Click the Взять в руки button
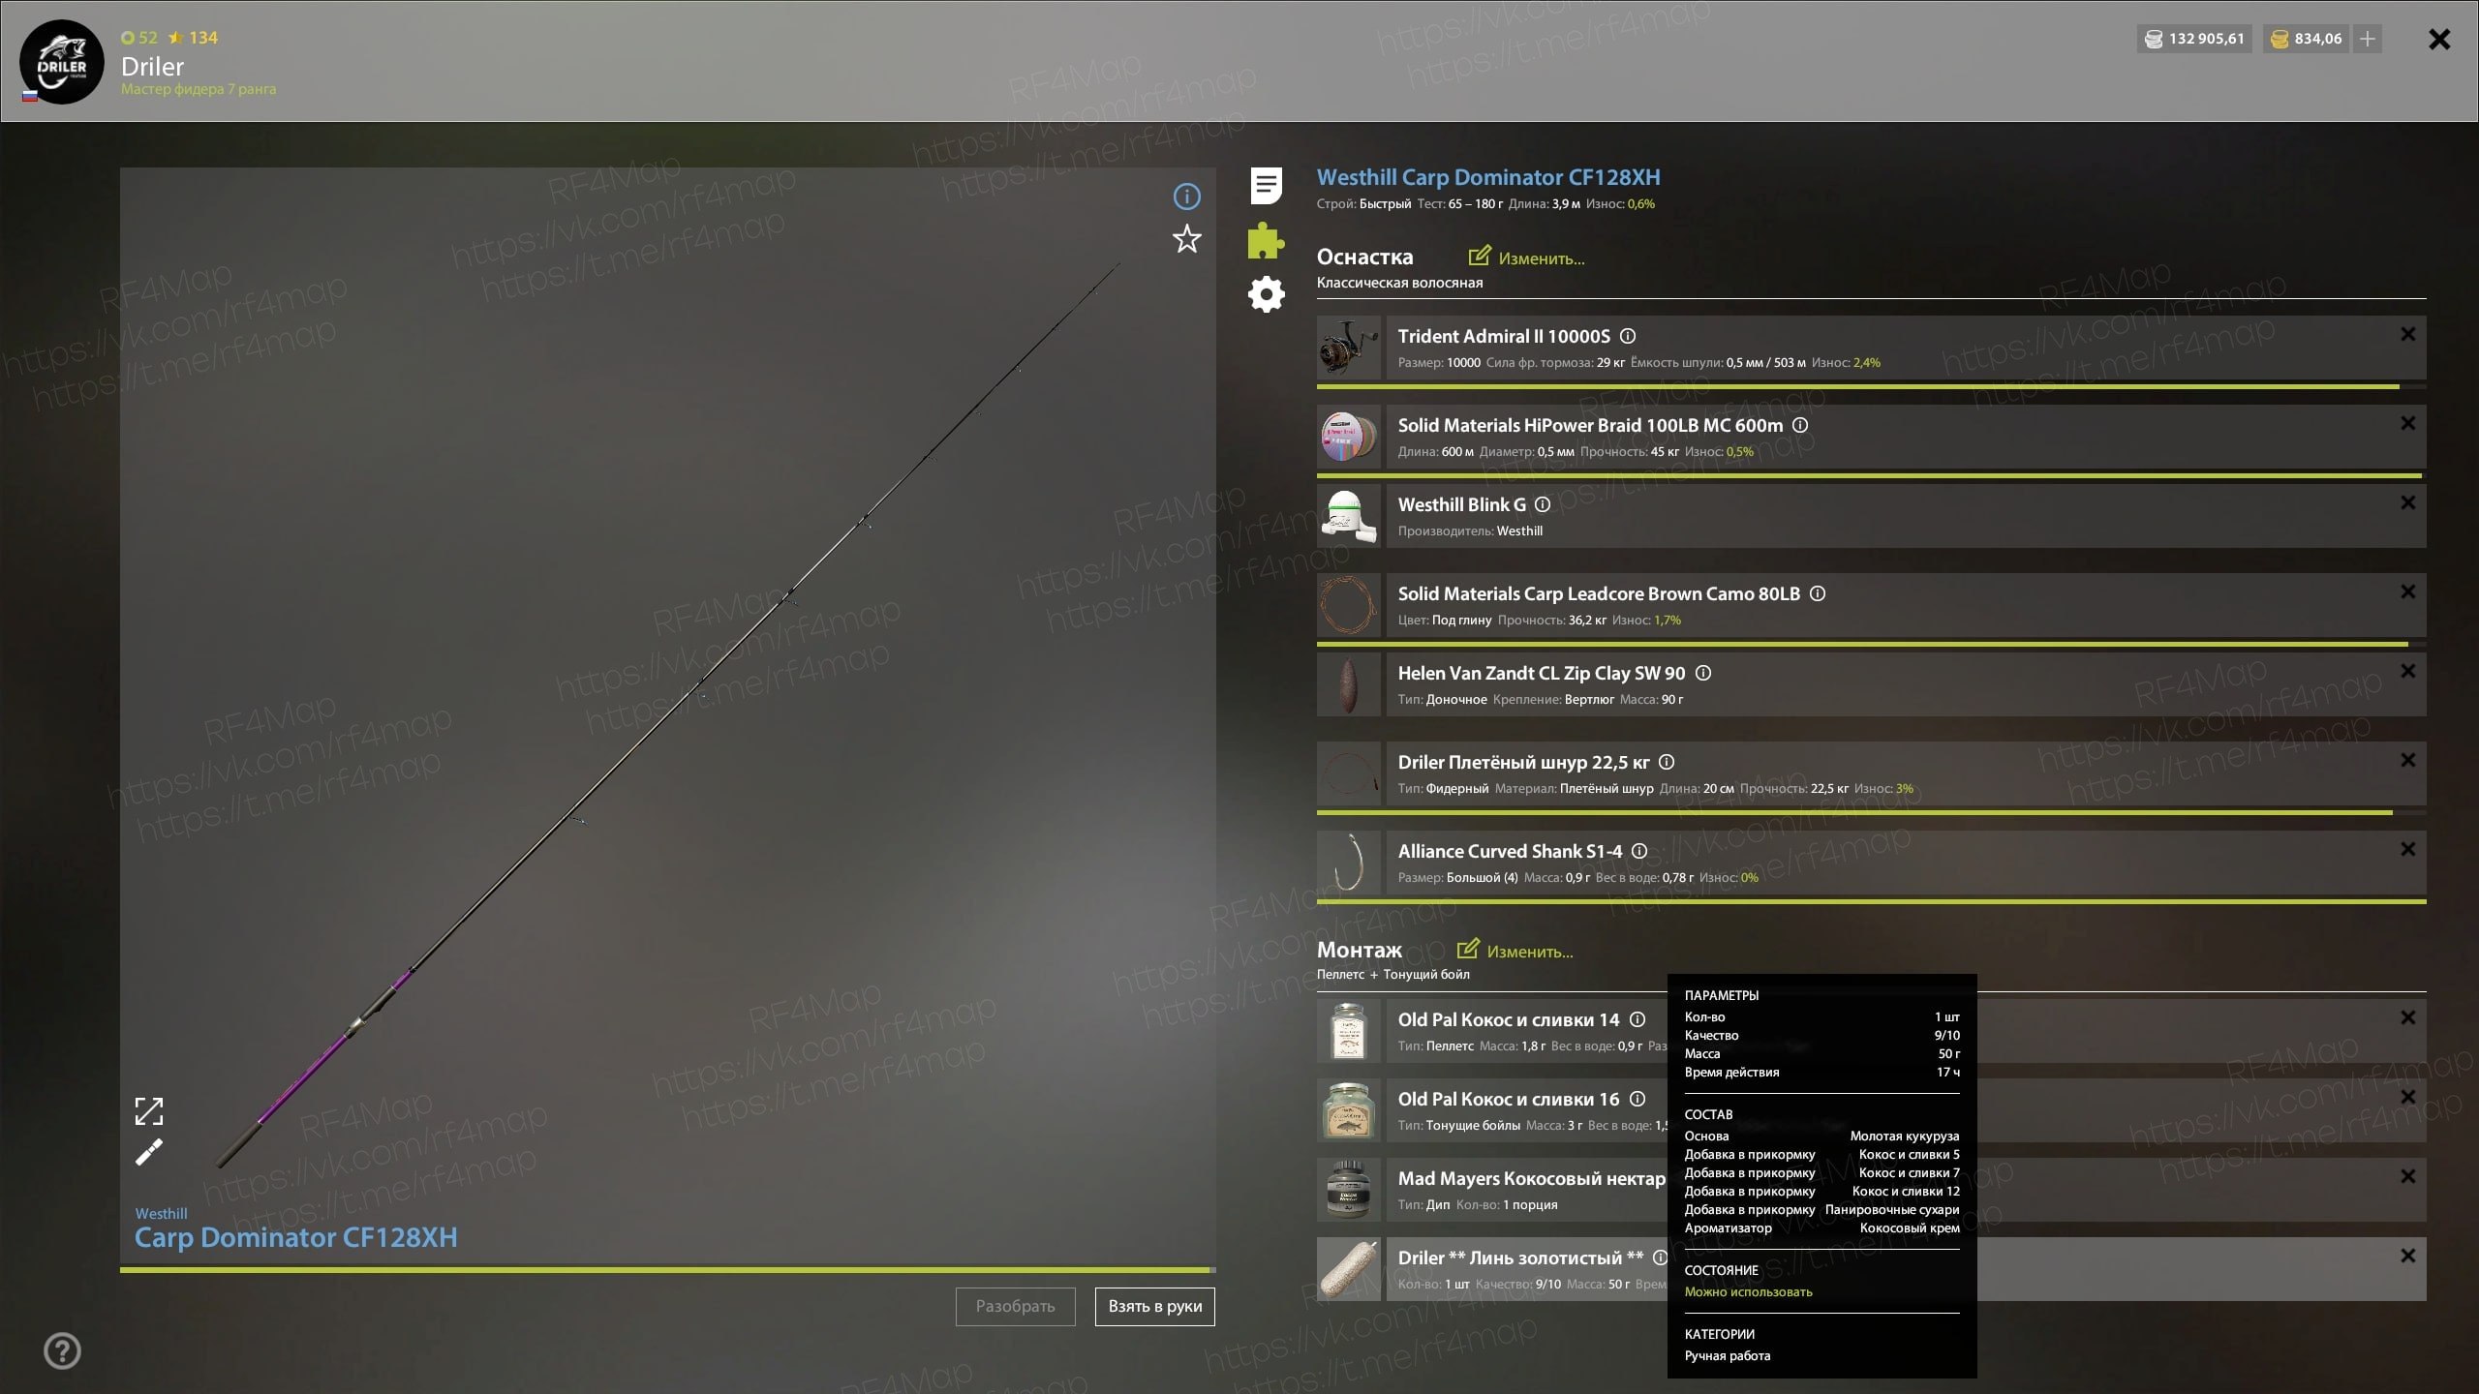Viewport: 2479px width, 1394px height. 1155,1307
